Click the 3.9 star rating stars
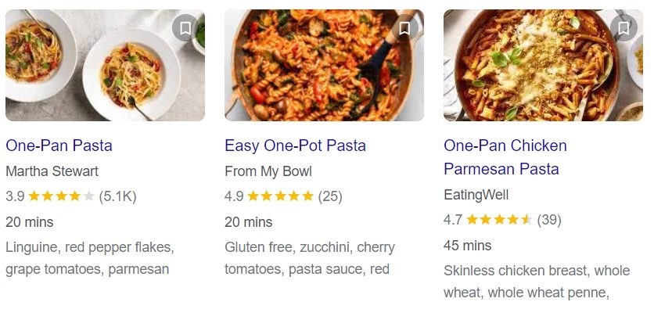 61,196
